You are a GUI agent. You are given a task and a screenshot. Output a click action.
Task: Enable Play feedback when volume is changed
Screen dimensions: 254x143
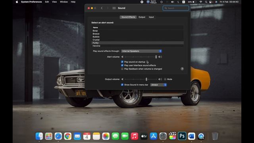coord(122,69)
